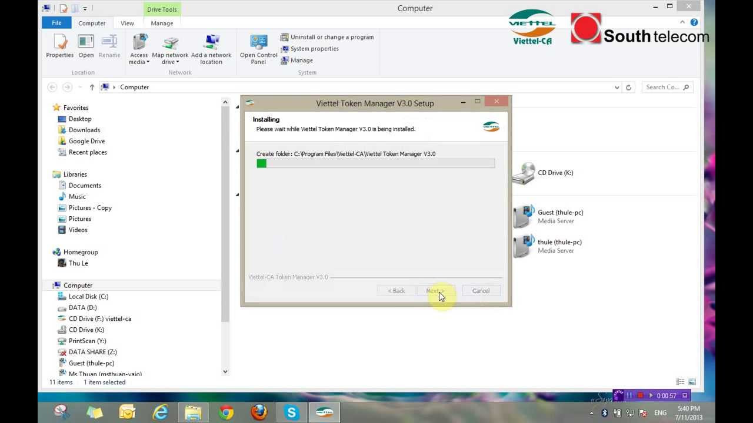Click Viettel installer taskbar icon
Screen dimensions: 753x423
325,412
